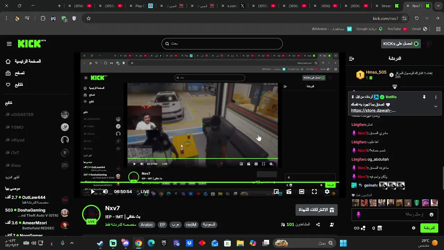Open uDISASTER channel in sidebar

pyautogui.click(x=37, y=115)
